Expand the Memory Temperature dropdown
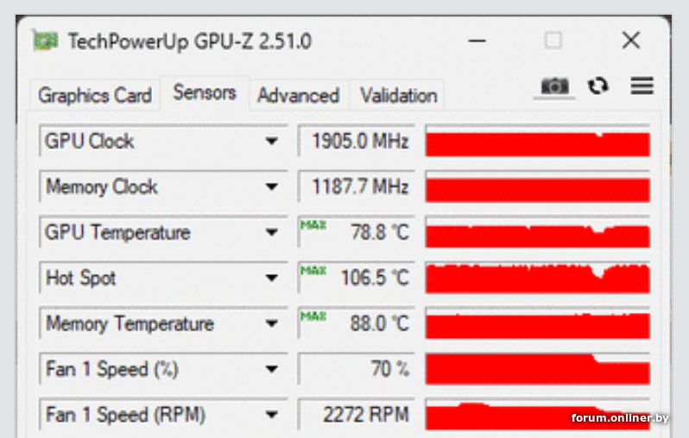689x438 pixels. pos(272,323)
